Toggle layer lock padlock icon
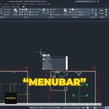The width and height of the screenshot is (109, 109). click(x=24, y=10)
